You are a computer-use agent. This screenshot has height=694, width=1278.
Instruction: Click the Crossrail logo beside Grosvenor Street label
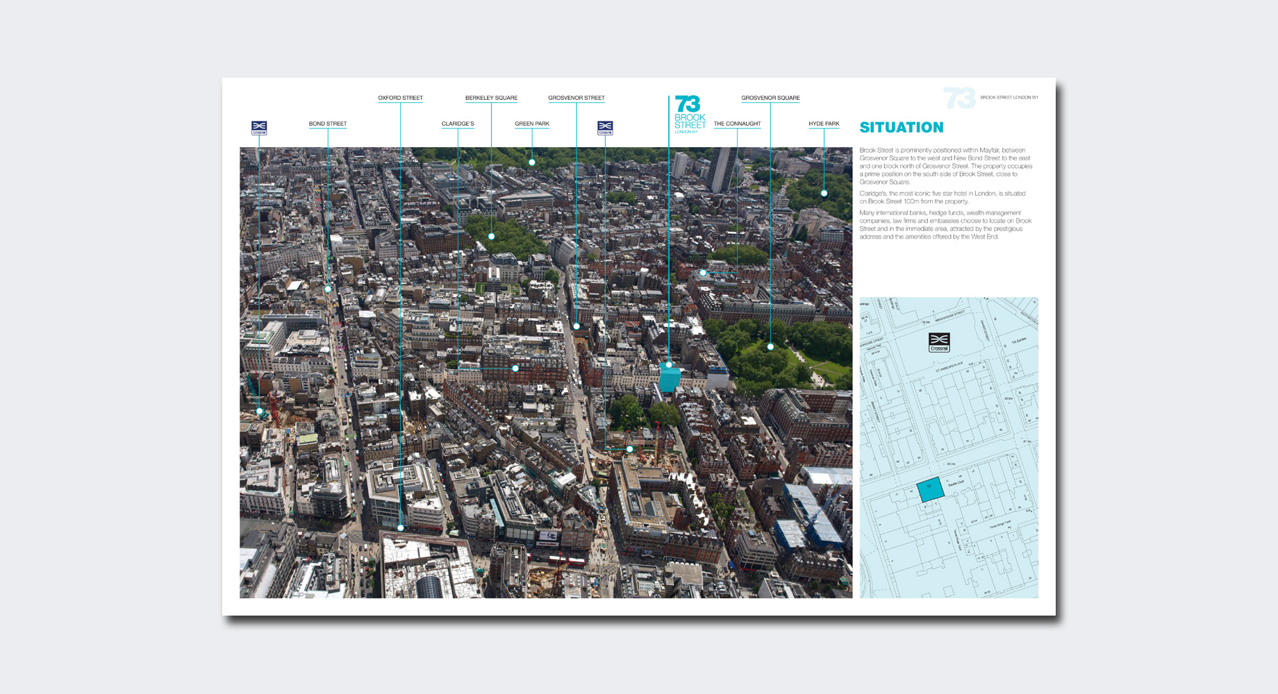(605, 128)
